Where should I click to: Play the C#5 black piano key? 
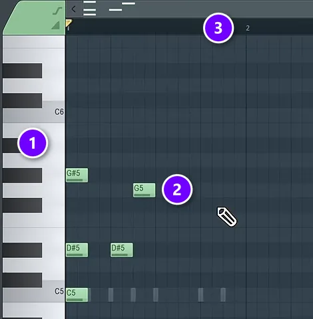coord(22,280)
